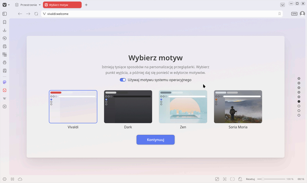Image resolution: width=307 pixels, height=183 pixels.
Task: Bookmark this page from address bar
Action: pyautogui.click(x=280, y=14)
